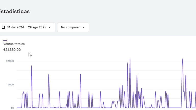Click the "31 dic 2024" start date text
The width and height of the screenshot is (196, 110).
[15, 27]
